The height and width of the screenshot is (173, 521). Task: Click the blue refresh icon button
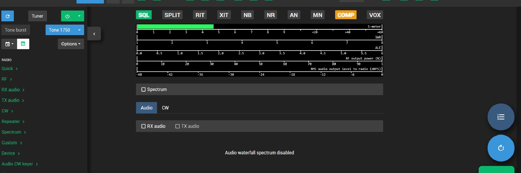click(x=8, y=16)
